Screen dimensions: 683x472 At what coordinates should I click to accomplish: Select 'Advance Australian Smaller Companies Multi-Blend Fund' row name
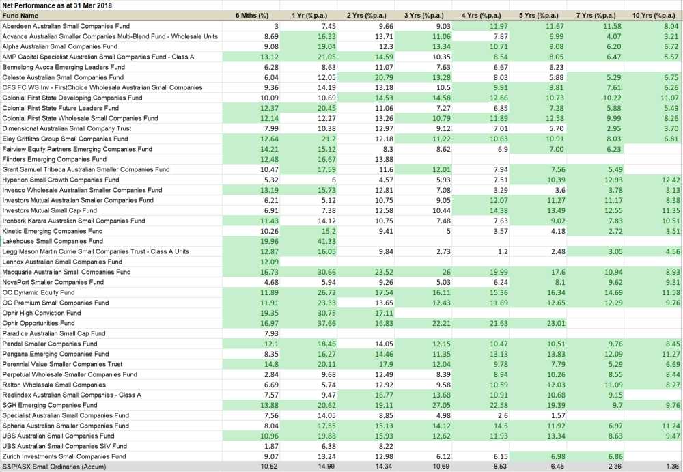[x=110, y=36]
